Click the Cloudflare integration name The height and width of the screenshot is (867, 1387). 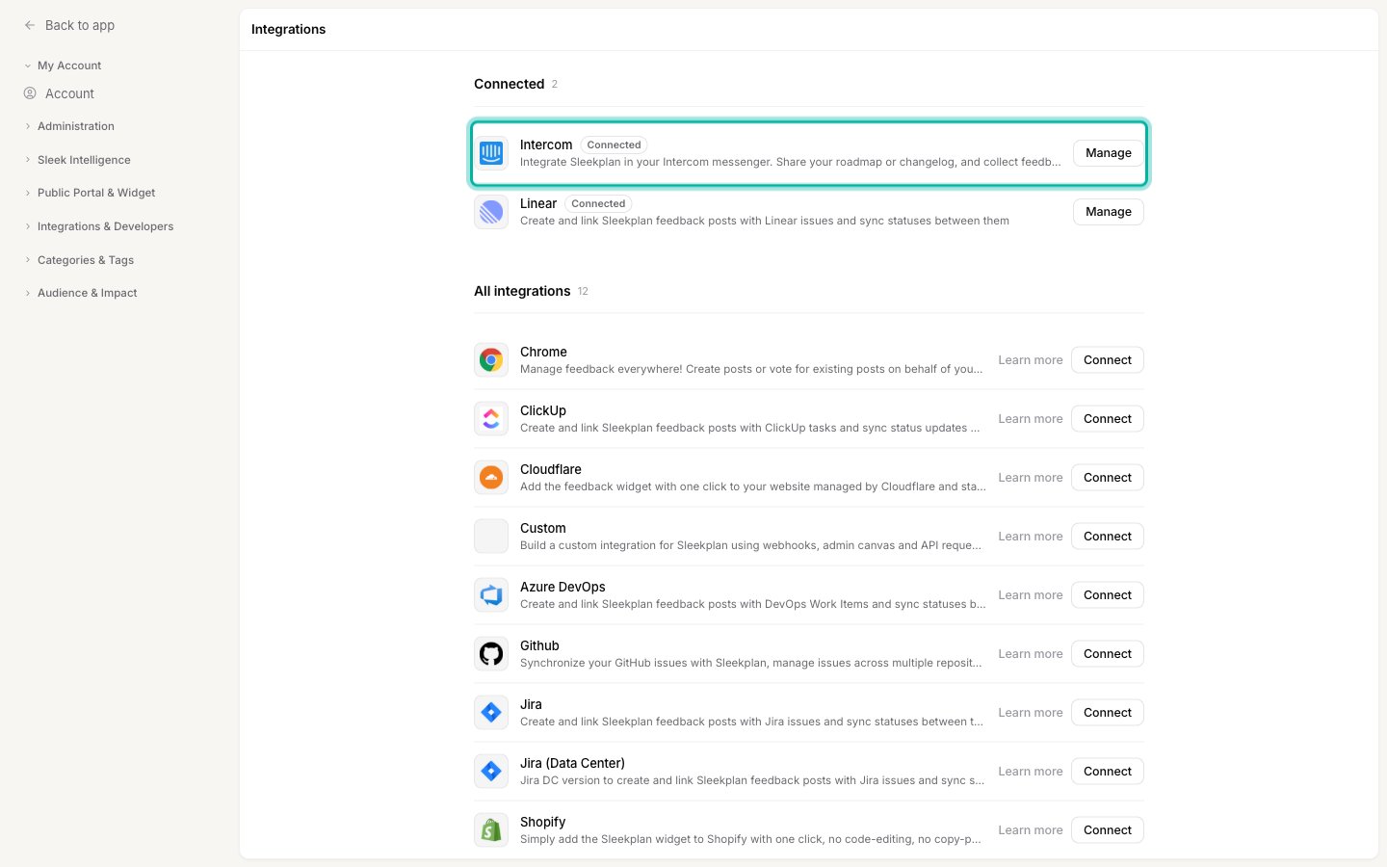click(551, 469)
